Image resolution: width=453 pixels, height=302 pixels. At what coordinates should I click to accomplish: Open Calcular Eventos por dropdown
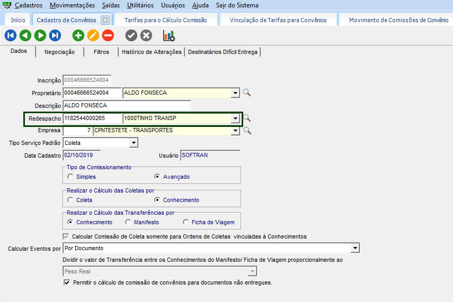click(355, 248)
